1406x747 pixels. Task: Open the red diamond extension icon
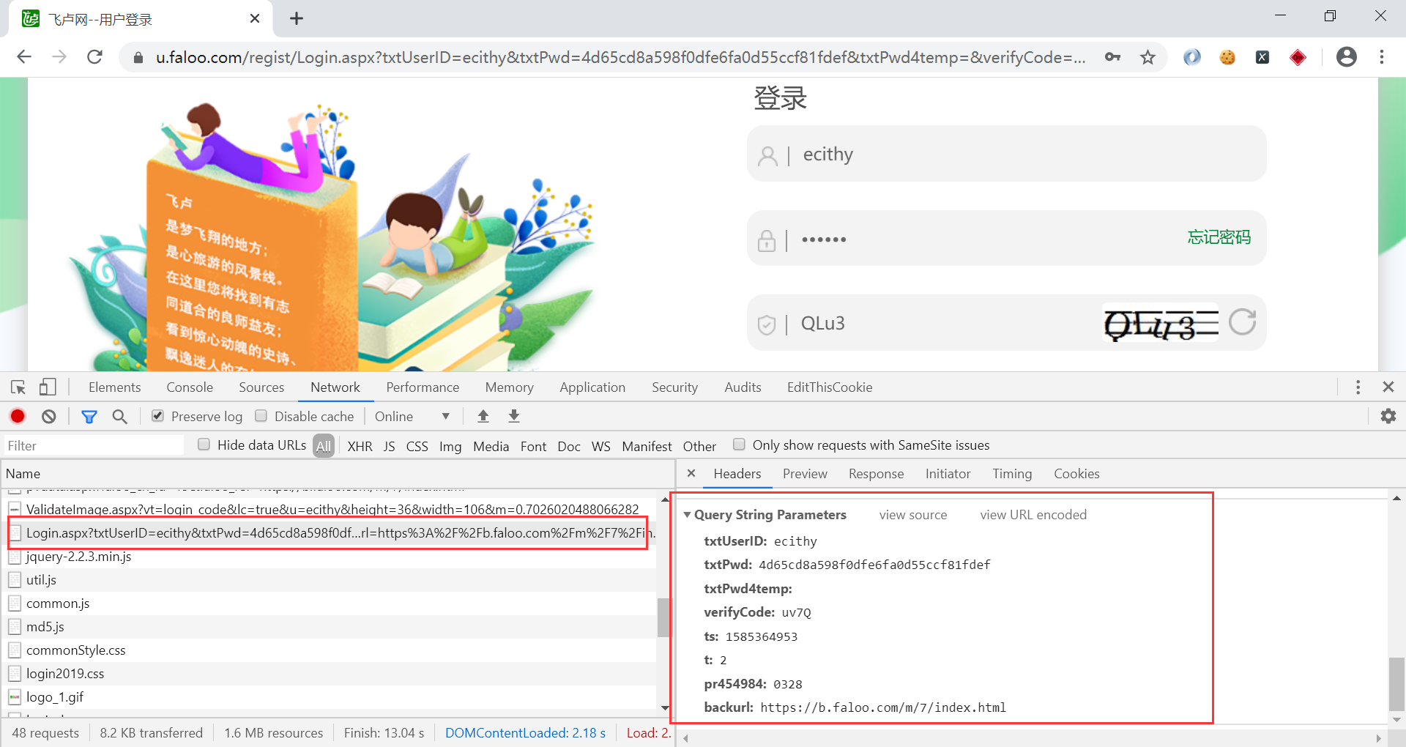1298,57
